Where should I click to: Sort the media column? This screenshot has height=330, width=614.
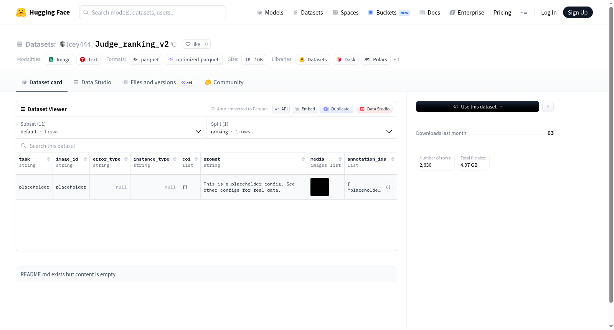point(340,159)
